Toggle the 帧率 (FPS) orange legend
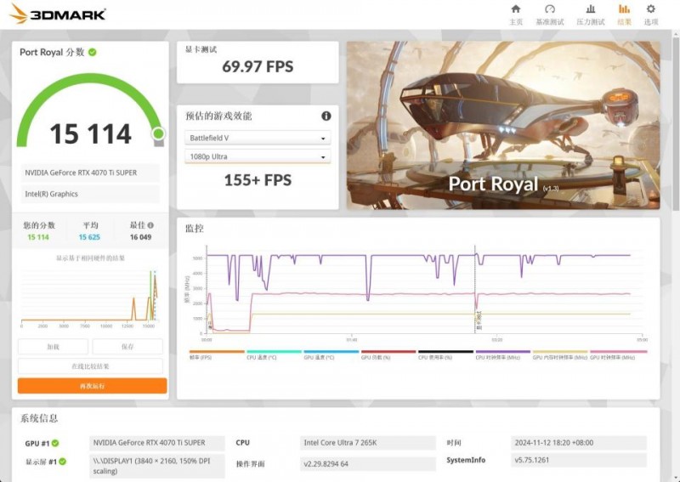 [x=217, y=354]
